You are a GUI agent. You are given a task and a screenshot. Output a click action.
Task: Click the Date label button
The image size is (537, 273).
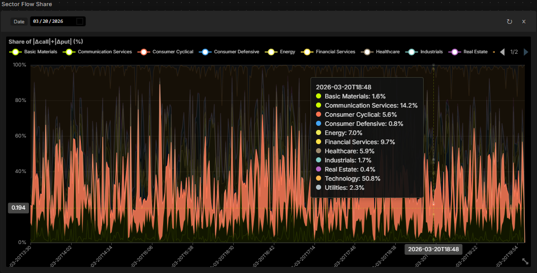19,22
